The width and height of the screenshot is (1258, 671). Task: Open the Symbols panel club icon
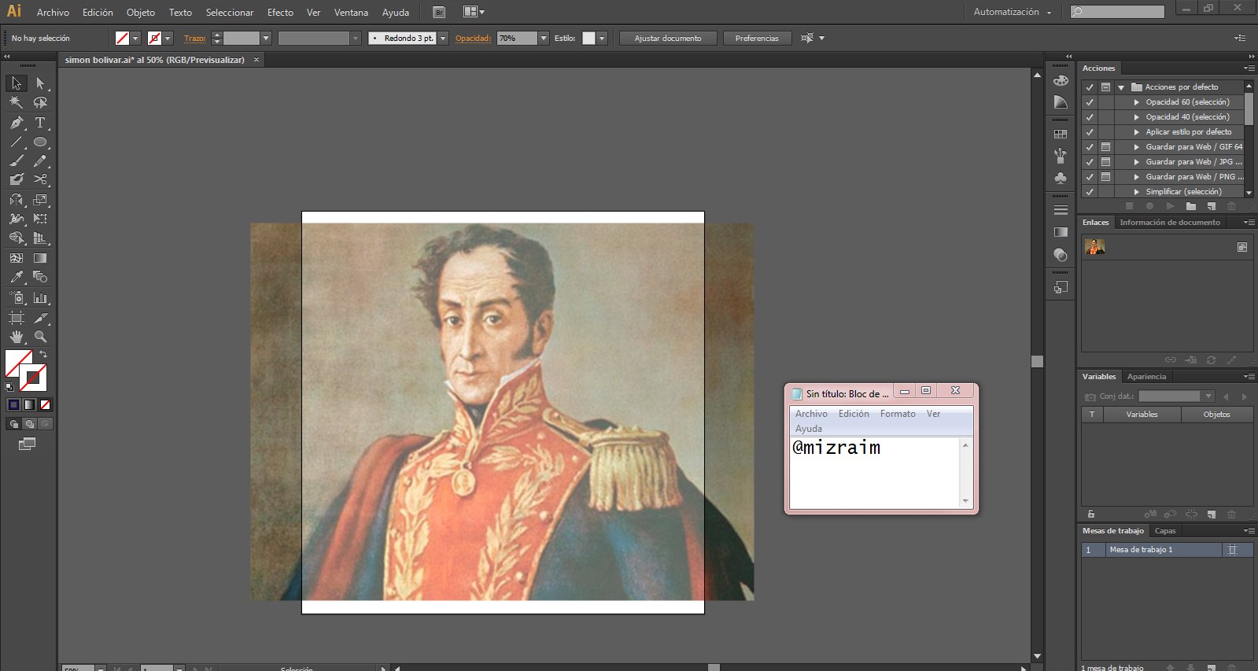[x=1061, y=179]
